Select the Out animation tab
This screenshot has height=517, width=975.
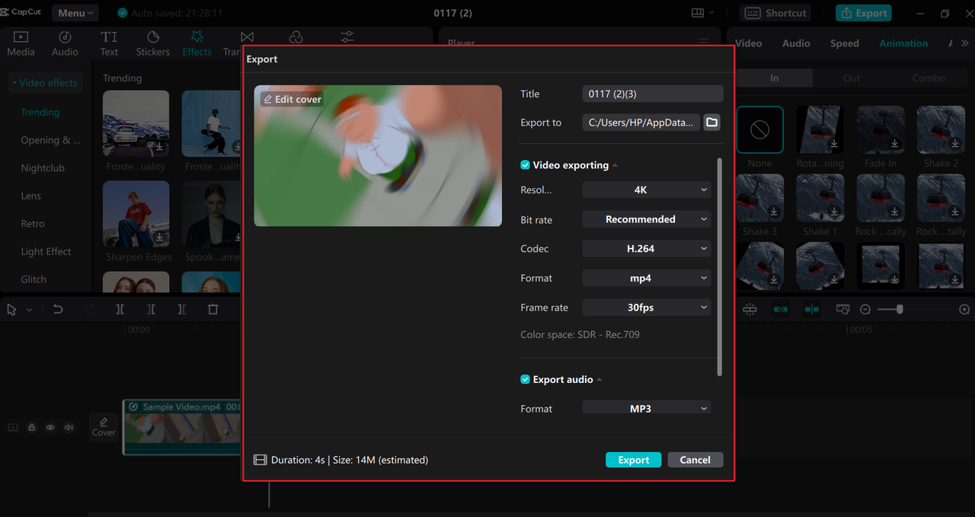point(852,78)
